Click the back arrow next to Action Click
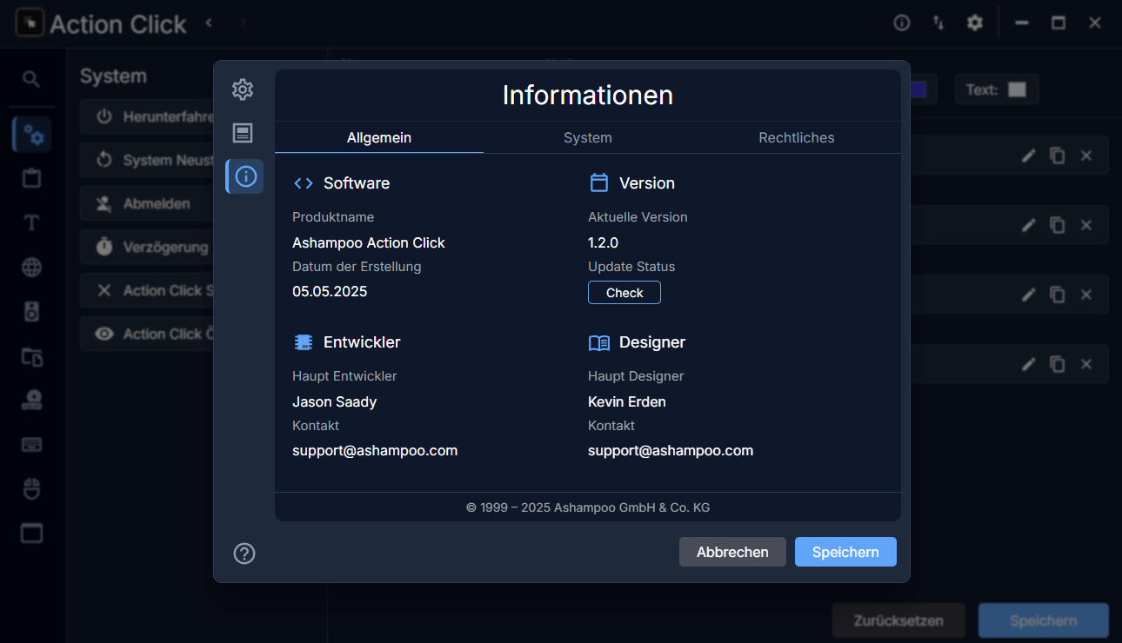Screen dimensions: 1122x643 click(x=209, y=23)
